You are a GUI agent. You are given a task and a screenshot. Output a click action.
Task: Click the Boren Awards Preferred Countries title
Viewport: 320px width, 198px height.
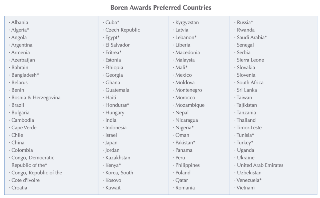(161, 7)
